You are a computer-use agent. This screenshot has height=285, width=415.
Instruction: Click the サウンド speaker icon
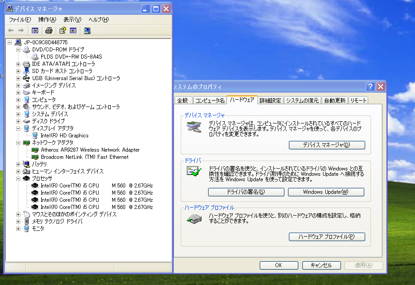click(x=26, y=106)
